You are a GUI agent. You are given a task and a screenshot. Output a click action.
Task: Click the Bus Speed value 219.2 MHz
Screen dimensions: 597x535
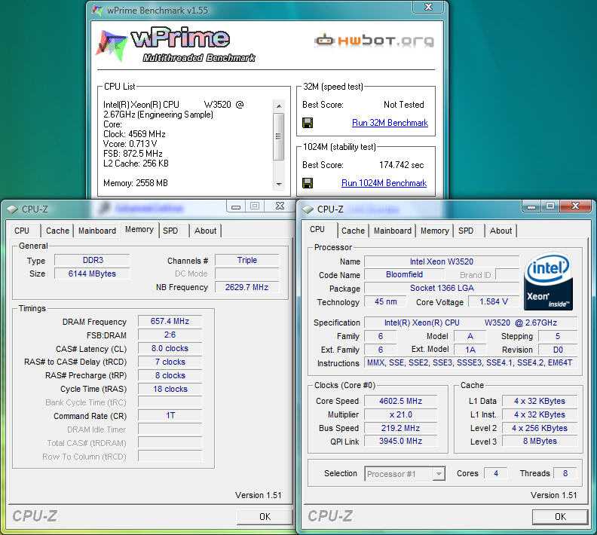400,428
